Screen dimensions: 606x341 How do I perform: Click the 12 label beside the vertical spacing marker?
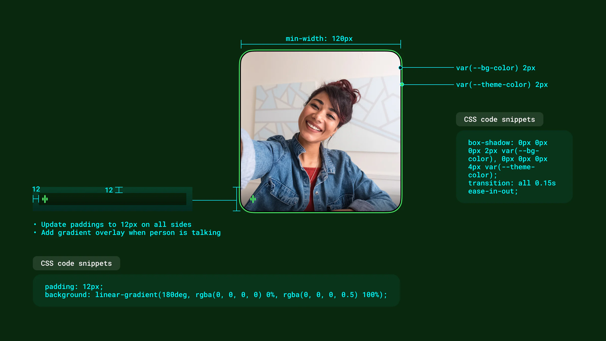click(109, 190)
